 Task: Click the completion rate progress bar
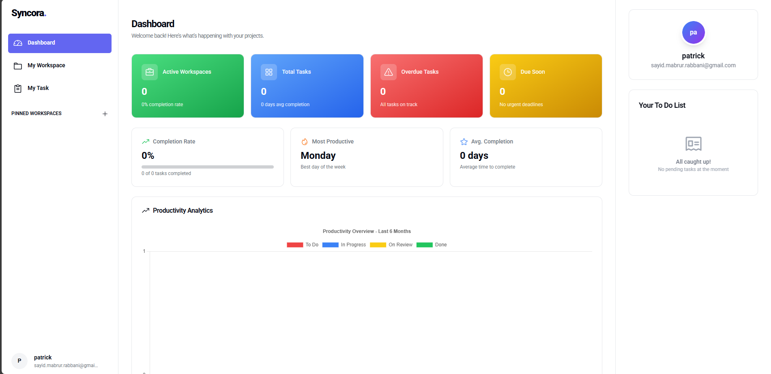point(208,167)
